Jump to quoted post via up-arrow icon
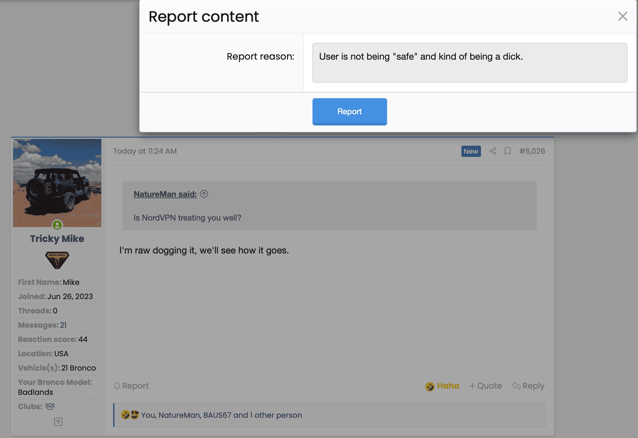The width and height of the screenshot is (638, 438). [204, 194]
